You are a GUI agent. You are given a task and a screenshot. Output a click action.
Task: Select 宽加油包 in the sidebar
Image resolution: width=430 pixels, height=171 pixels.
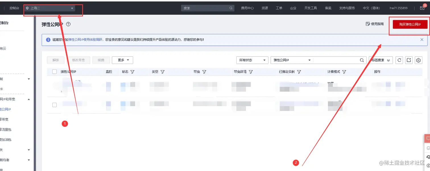6,140
